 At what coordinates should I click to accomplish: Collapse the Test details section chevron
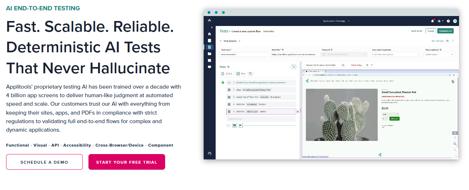point(220,41)
